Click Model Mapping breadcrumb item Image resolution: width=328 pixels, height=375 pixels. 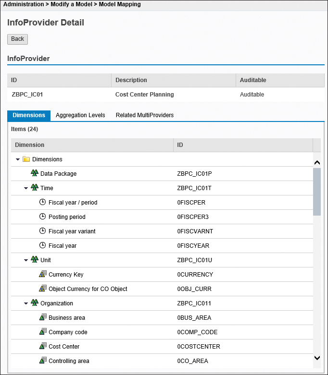click(120, 4)
